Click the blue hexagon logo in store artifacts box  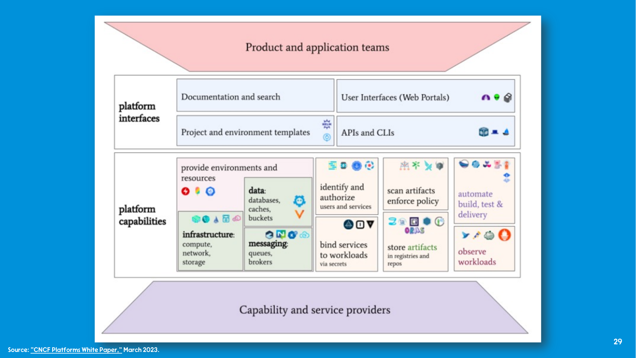pos(427,221)
